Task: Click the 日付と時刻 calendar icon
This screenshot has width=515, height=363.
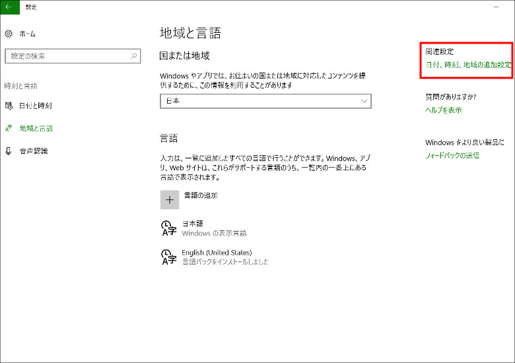Action: pos(9,106)
